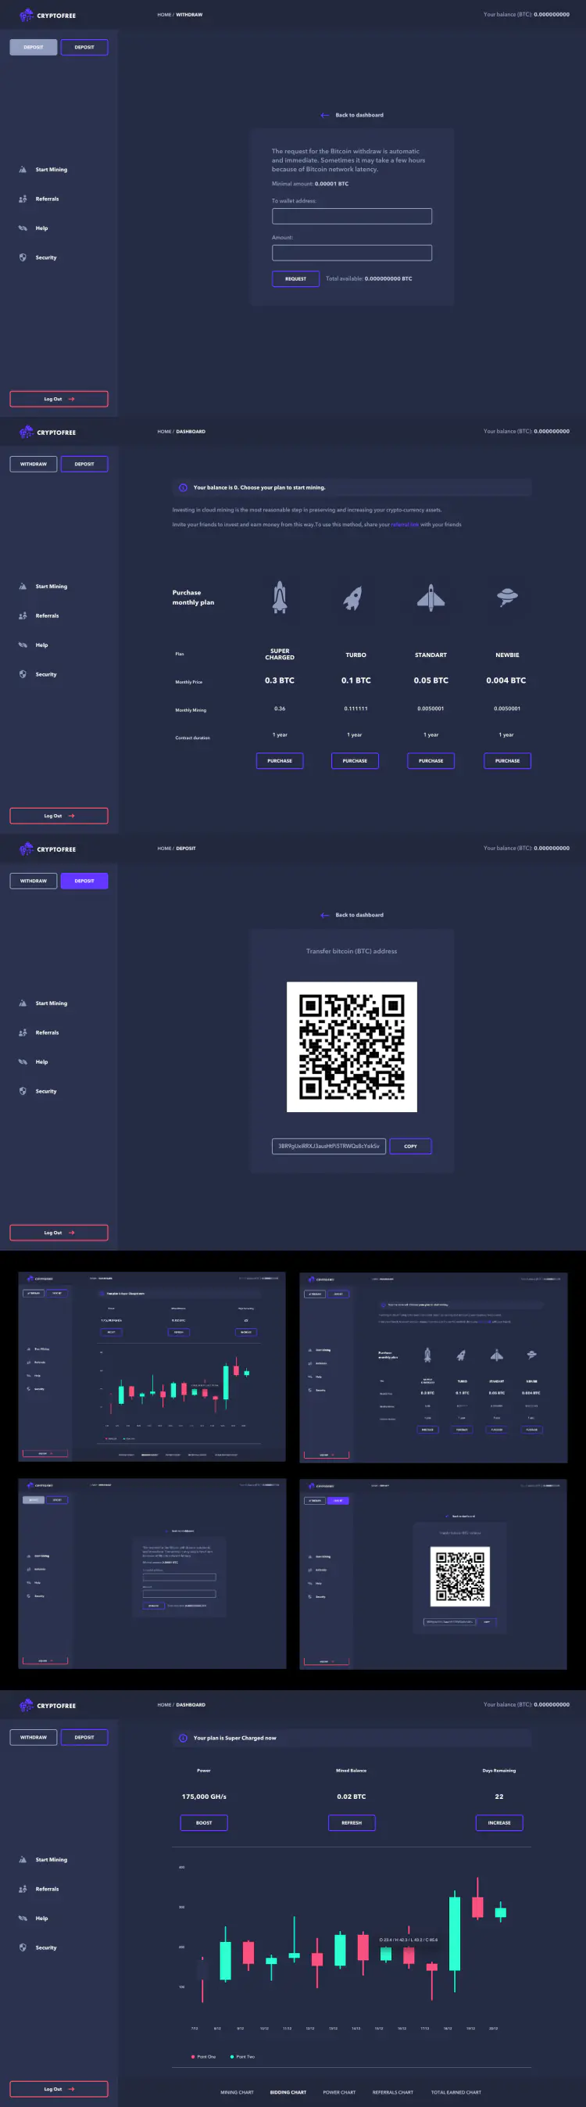Click Log Out on the Withdraw screen
This screenshot has height=2107, width=586.
[x=59, y=399]
